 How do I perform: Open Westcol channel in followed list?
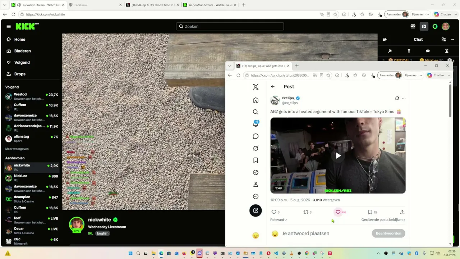32,96
